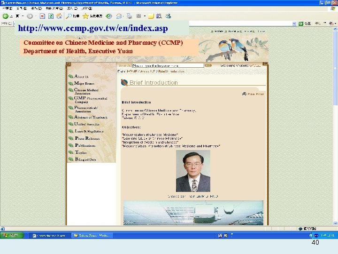Open Messenger people toolbar icon
Screen dimensions: 338x254
point(168,16)
